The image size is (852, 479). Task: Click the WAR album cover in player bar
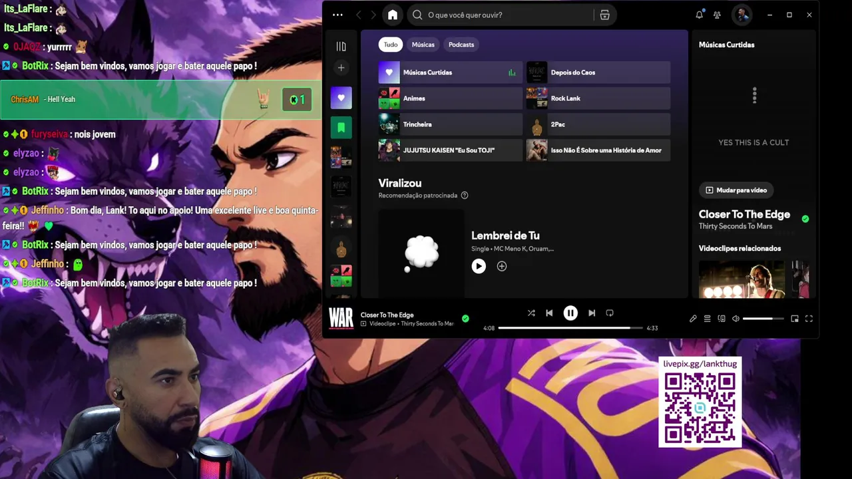click(x=341, y=318)
